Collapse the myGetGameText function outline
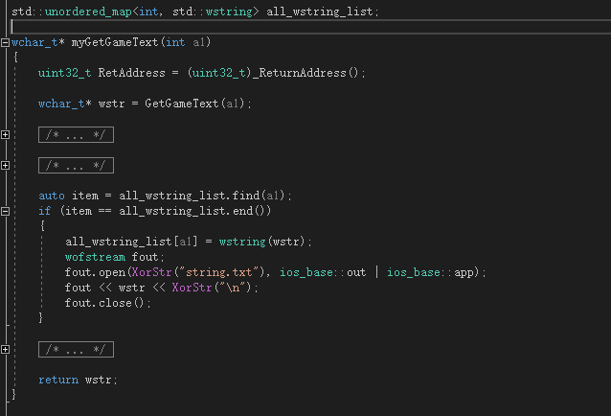Screen dimensions: 611x416 click(5, 42)
